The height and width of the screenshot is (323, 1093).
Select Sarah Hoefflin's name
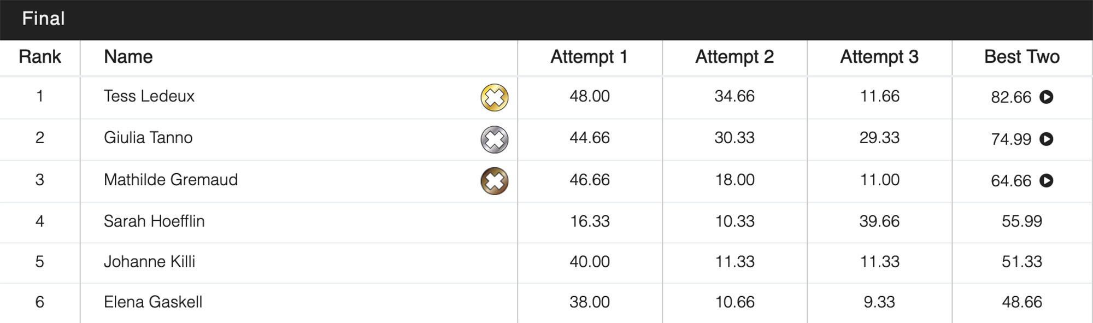(154, 221)
